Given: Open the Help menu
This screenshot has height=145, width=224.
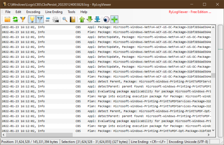Looking at the screenshot, I should tap(84, 12).
